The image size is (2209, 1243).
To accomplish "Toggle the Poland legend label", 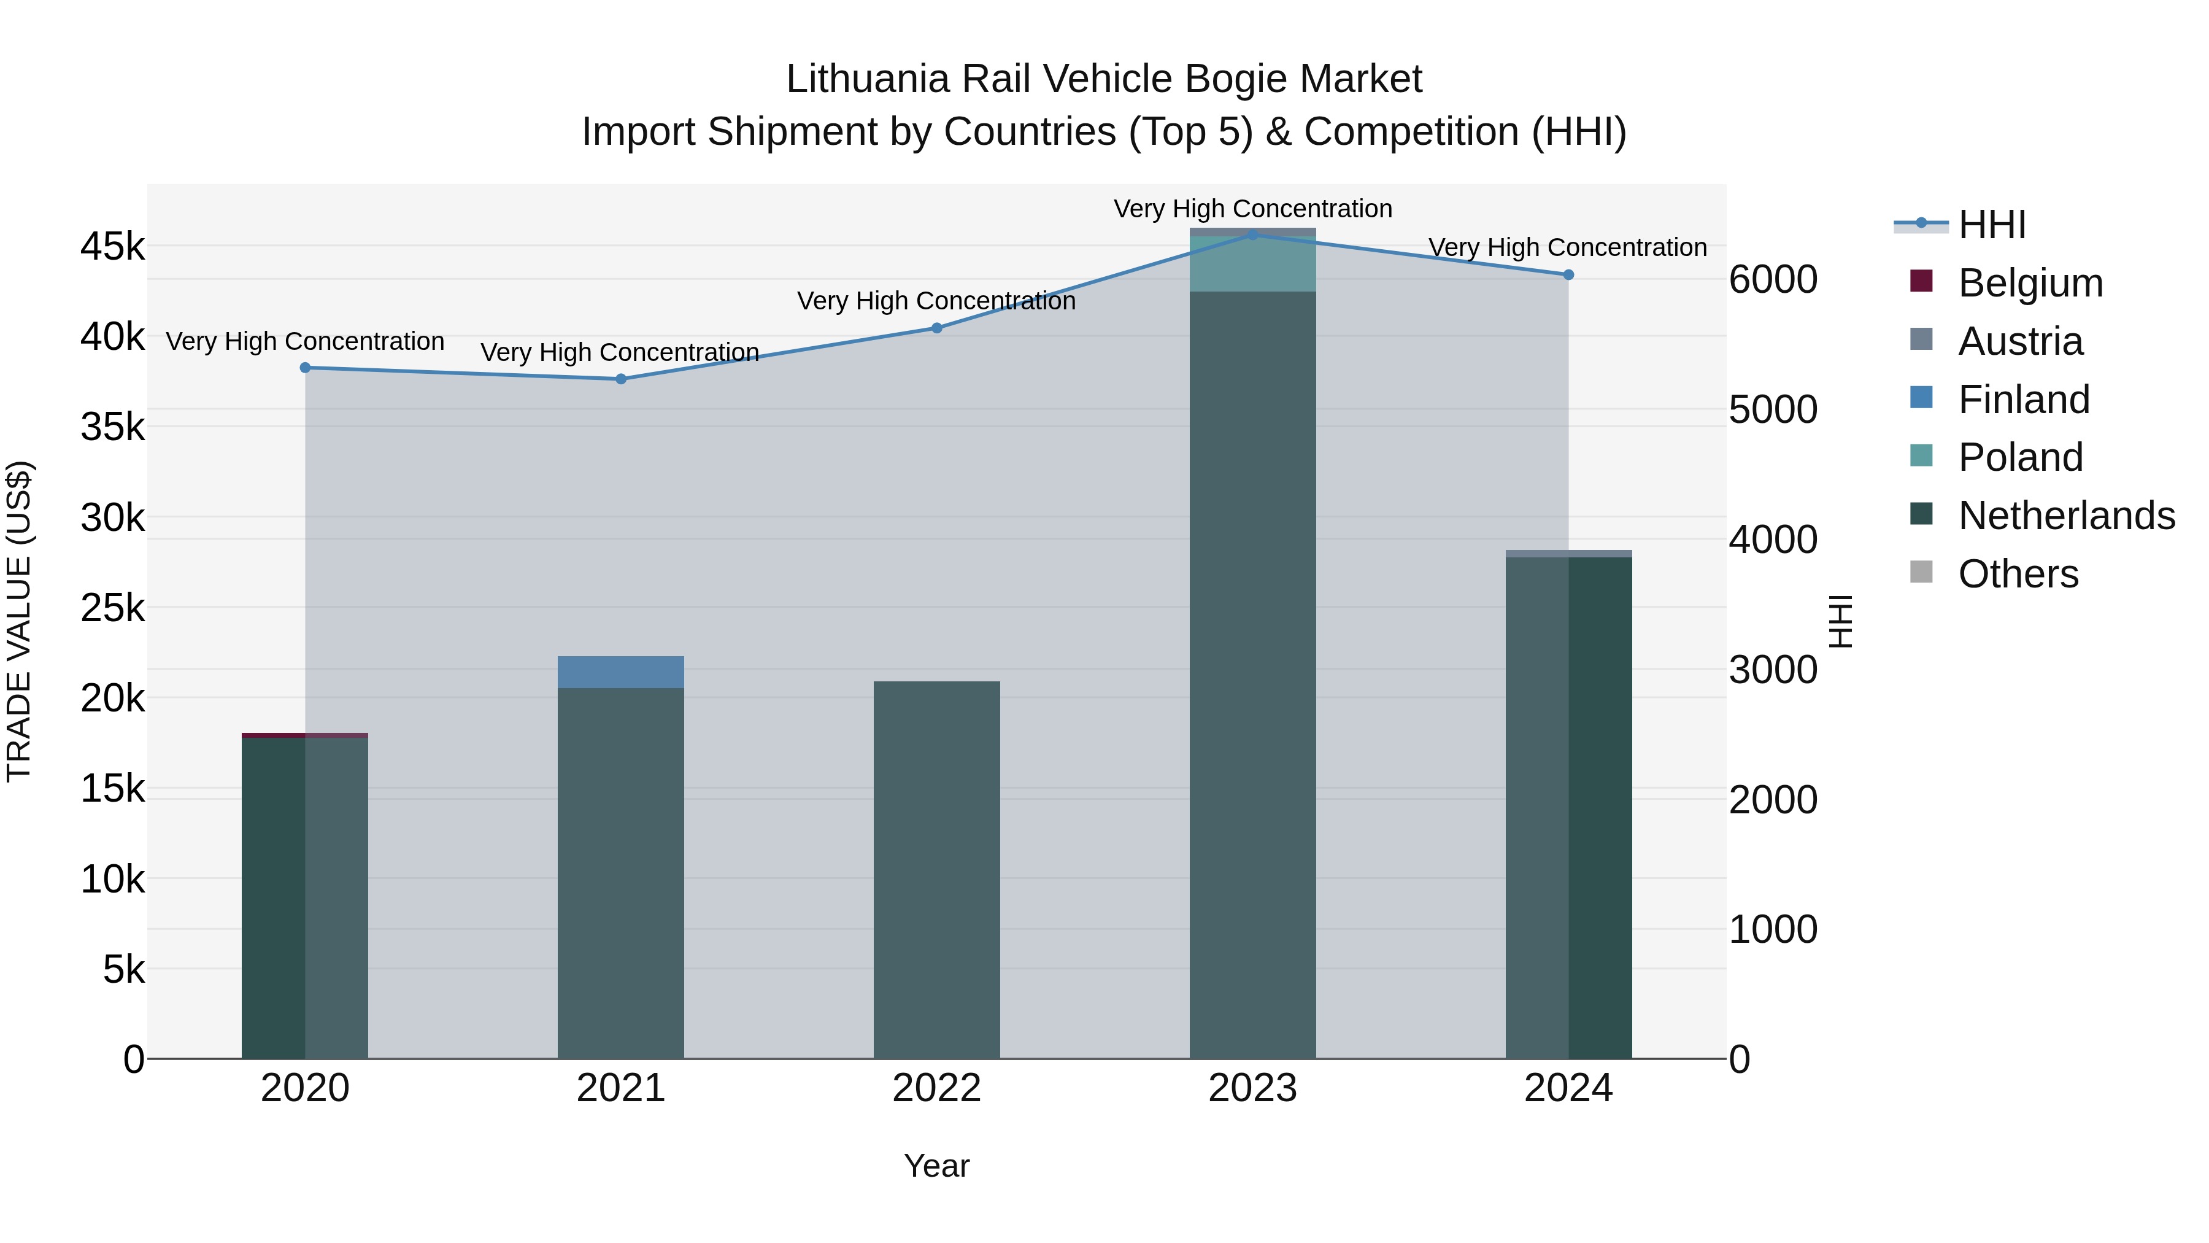I will coord(2021,457).
